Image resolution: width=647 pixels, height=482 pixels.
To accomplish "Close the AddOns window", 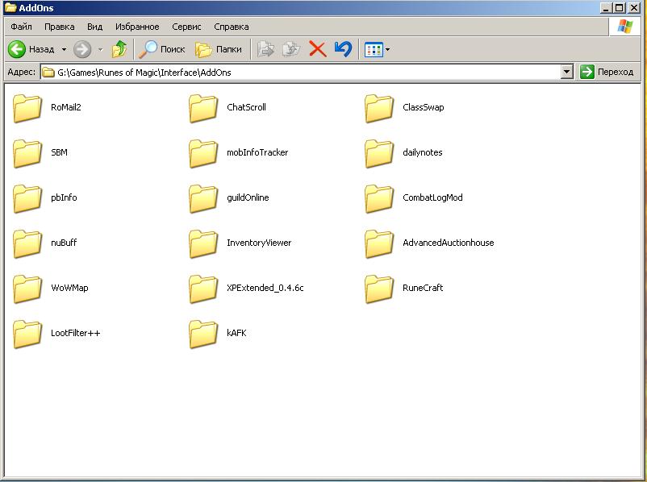I will tap(634, 7).
